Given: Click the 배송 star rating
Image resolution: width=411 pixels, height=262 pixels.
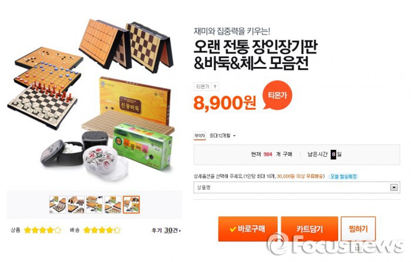Looking at the screenshot, I should pyautogui.click(x=102, y=230).
